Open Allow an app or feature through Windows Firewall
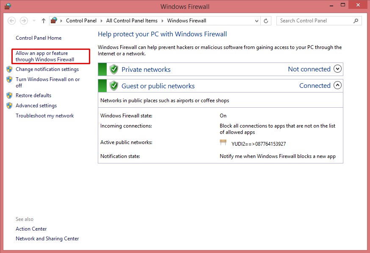 (45, 56)
